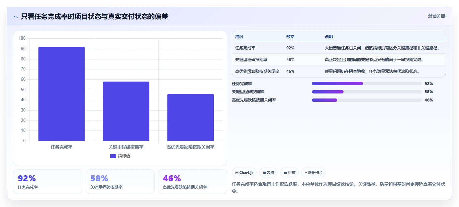Image resolution: width=459 pixels, height=207 pixels.
Task: Select the 进度 tag chip
Action: click(x=289, y=173)
